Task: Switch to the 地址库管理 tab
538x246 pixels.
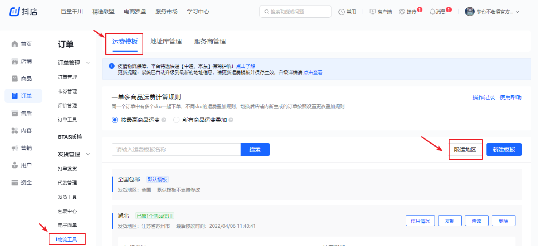Action: pyautogui.click(x=166, y=42)
